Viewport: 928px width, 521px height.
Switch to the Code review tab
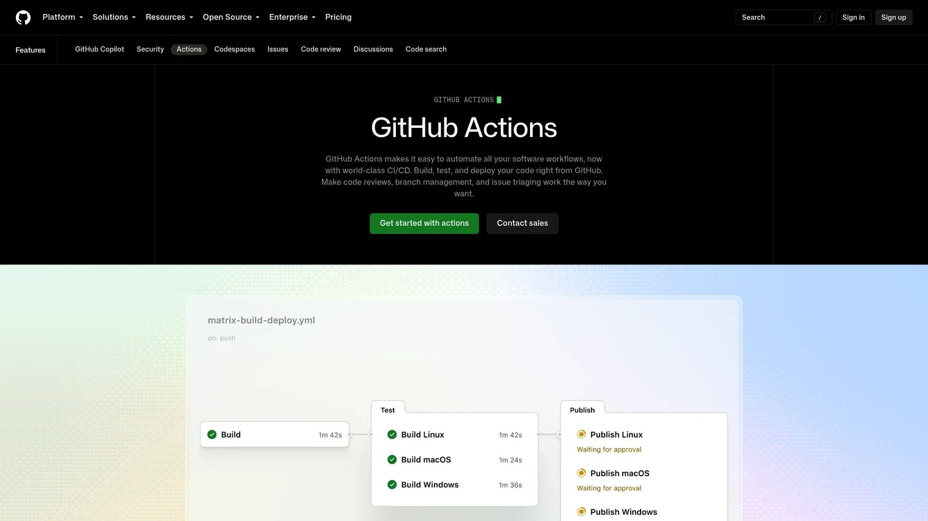pos(321,50)
